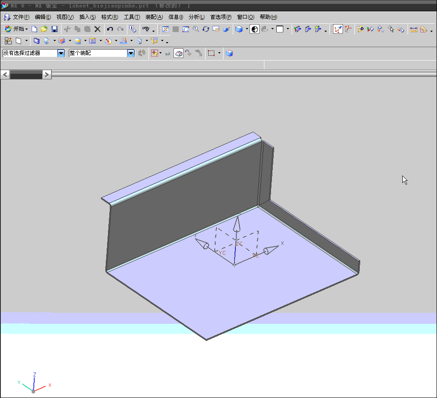Screen dimensions: 437x398
Task: Open rendering style dropdown arrow
Action: click(247, 29)
